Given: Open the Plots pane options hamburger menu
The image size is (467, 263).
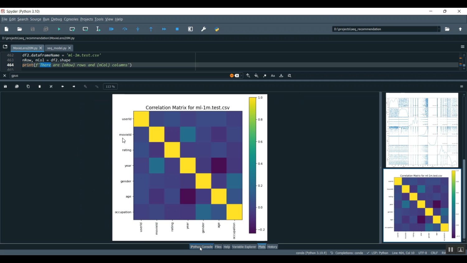Looking at the screenshot, I should pos(462,86).
